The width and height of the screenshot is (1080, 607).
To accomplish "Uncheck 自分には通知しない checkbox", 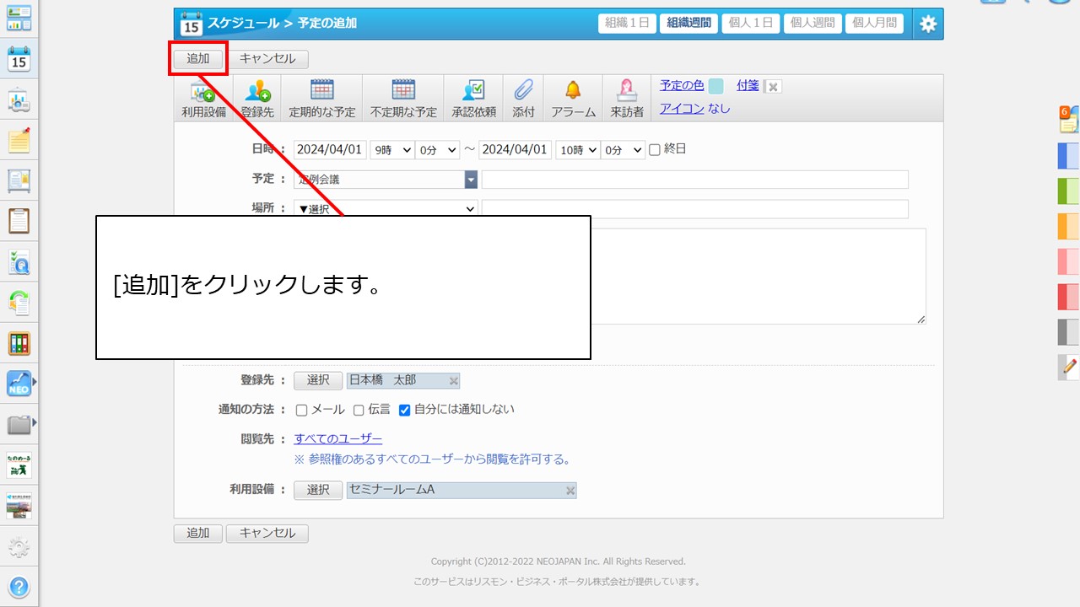I will tap(404, 411).
